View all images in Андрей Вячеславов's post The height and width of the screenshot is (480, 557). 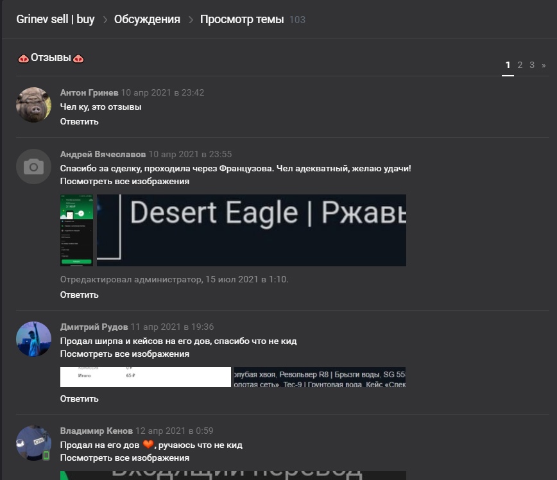tap(124, 181)
